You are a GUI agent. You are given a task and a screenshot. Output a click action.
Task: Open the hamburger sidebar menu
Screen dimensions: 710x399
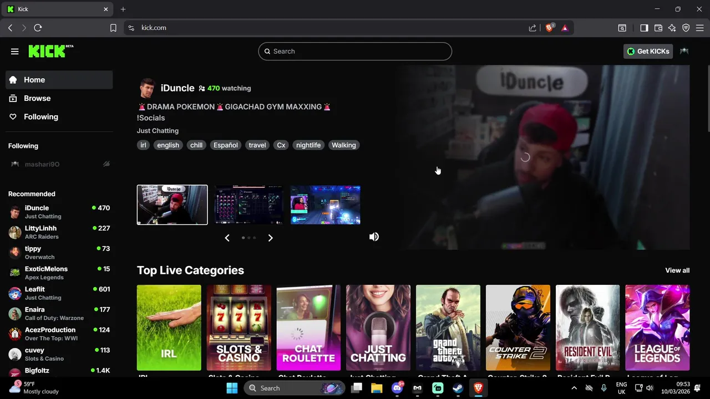tap(15, 52)
